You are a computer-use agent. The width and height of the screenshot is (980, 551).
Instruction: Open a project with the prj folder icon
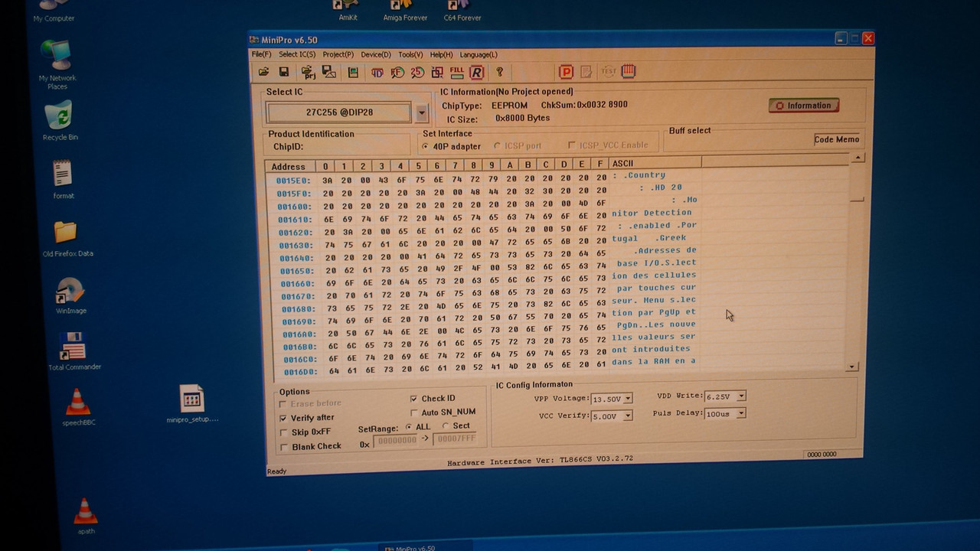pos(309,72)
